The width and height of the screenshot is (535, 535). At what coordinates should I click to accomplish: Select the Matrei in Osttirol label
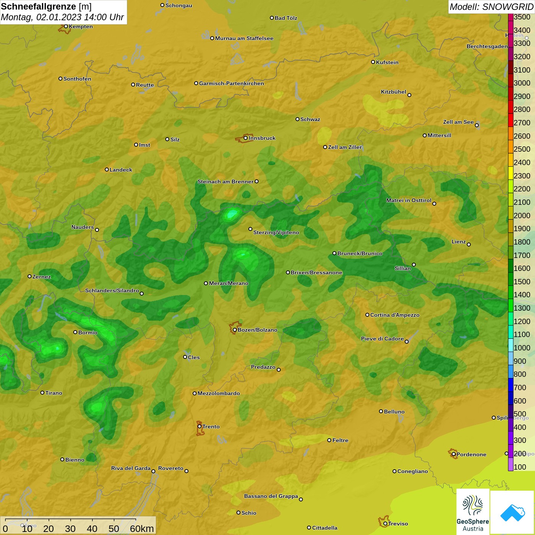tap(409, 200)
